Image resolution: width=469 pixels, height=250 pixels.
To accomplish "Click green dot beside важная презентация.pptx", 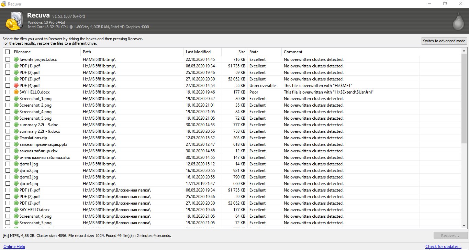I will click(16, 144).
